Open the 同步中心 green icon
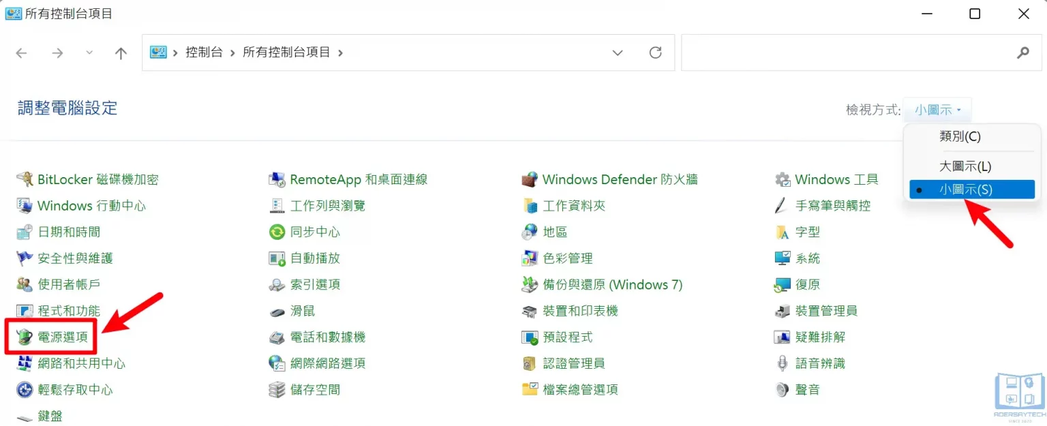Screen dimensions: 1047x426 coord(277,232)
